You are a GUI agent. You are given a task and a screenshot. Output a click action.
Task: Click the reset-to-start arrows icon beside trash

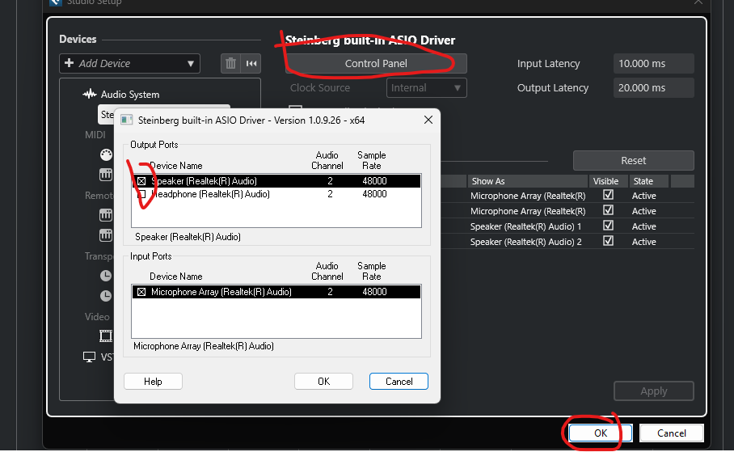251,63
